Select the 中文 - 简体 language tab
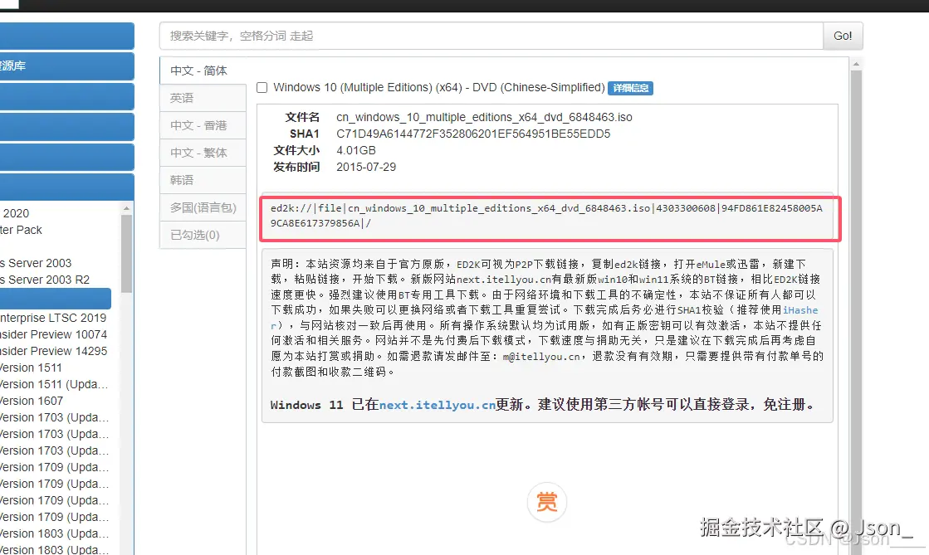Image resolution: width=929 pixels, height=555 pixels. [203, 71]
